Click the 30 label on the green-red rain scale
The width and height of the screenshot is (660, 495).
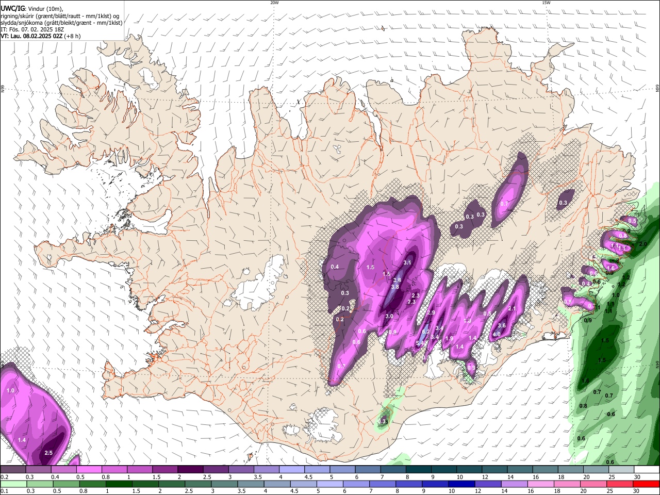point(637,490)
